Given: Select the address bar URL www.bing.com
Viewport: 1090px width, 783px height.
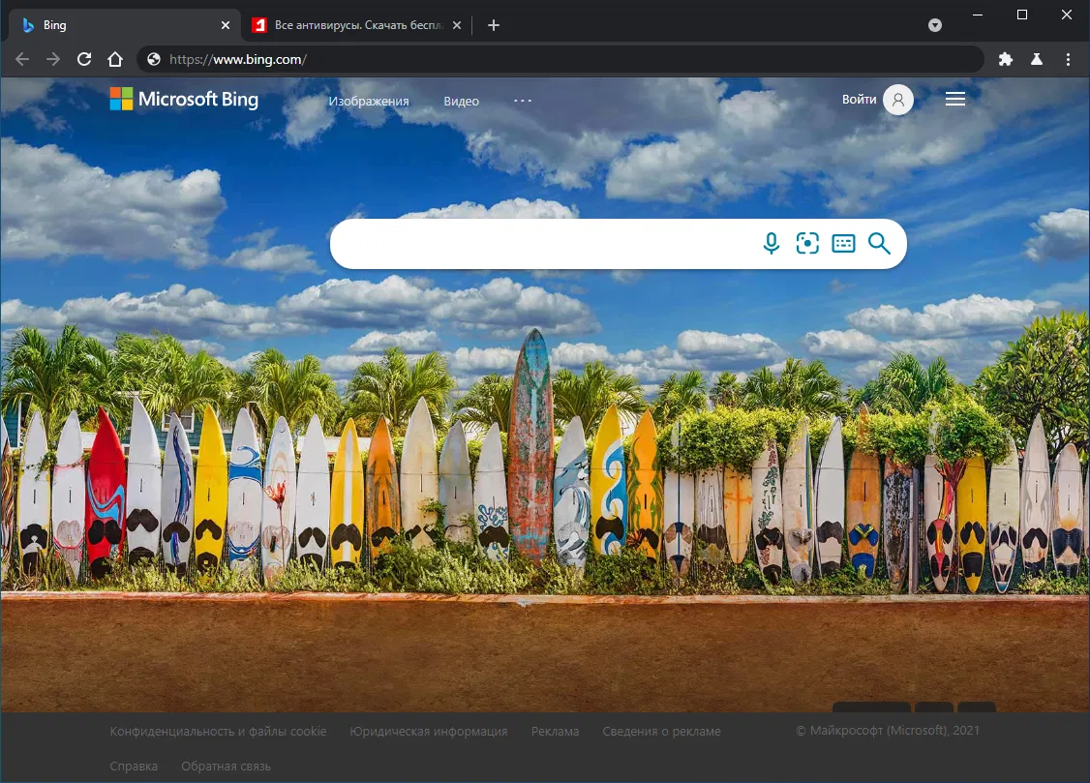Looking at the screenshot, I should 238,60.
